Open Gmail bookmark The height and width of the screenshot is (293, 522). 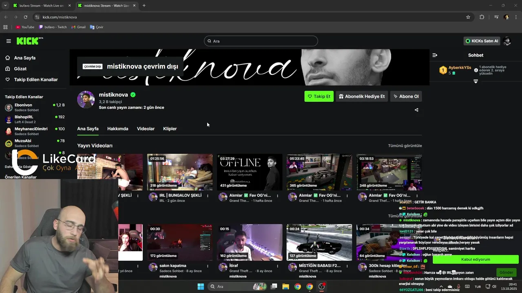tap(78, 27)
